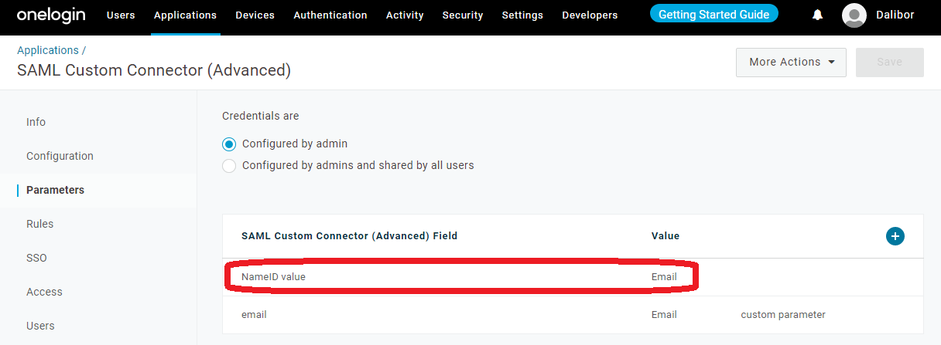Click the OneLogin logo
941x345 pixels.
(x=50, y=15)
